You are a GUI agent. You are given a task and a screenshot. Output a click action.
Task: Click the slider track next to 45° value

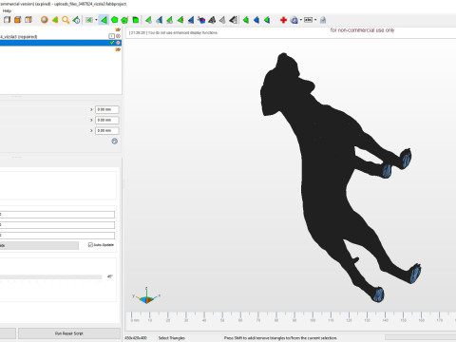pos(50,277)
